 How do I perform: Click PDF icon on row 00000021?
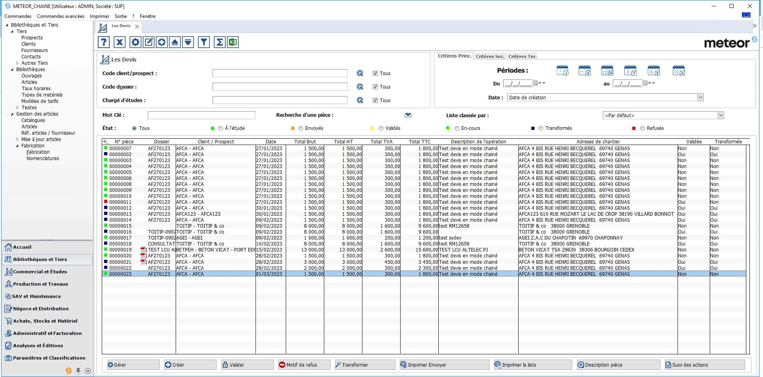(x=143, y=262)
